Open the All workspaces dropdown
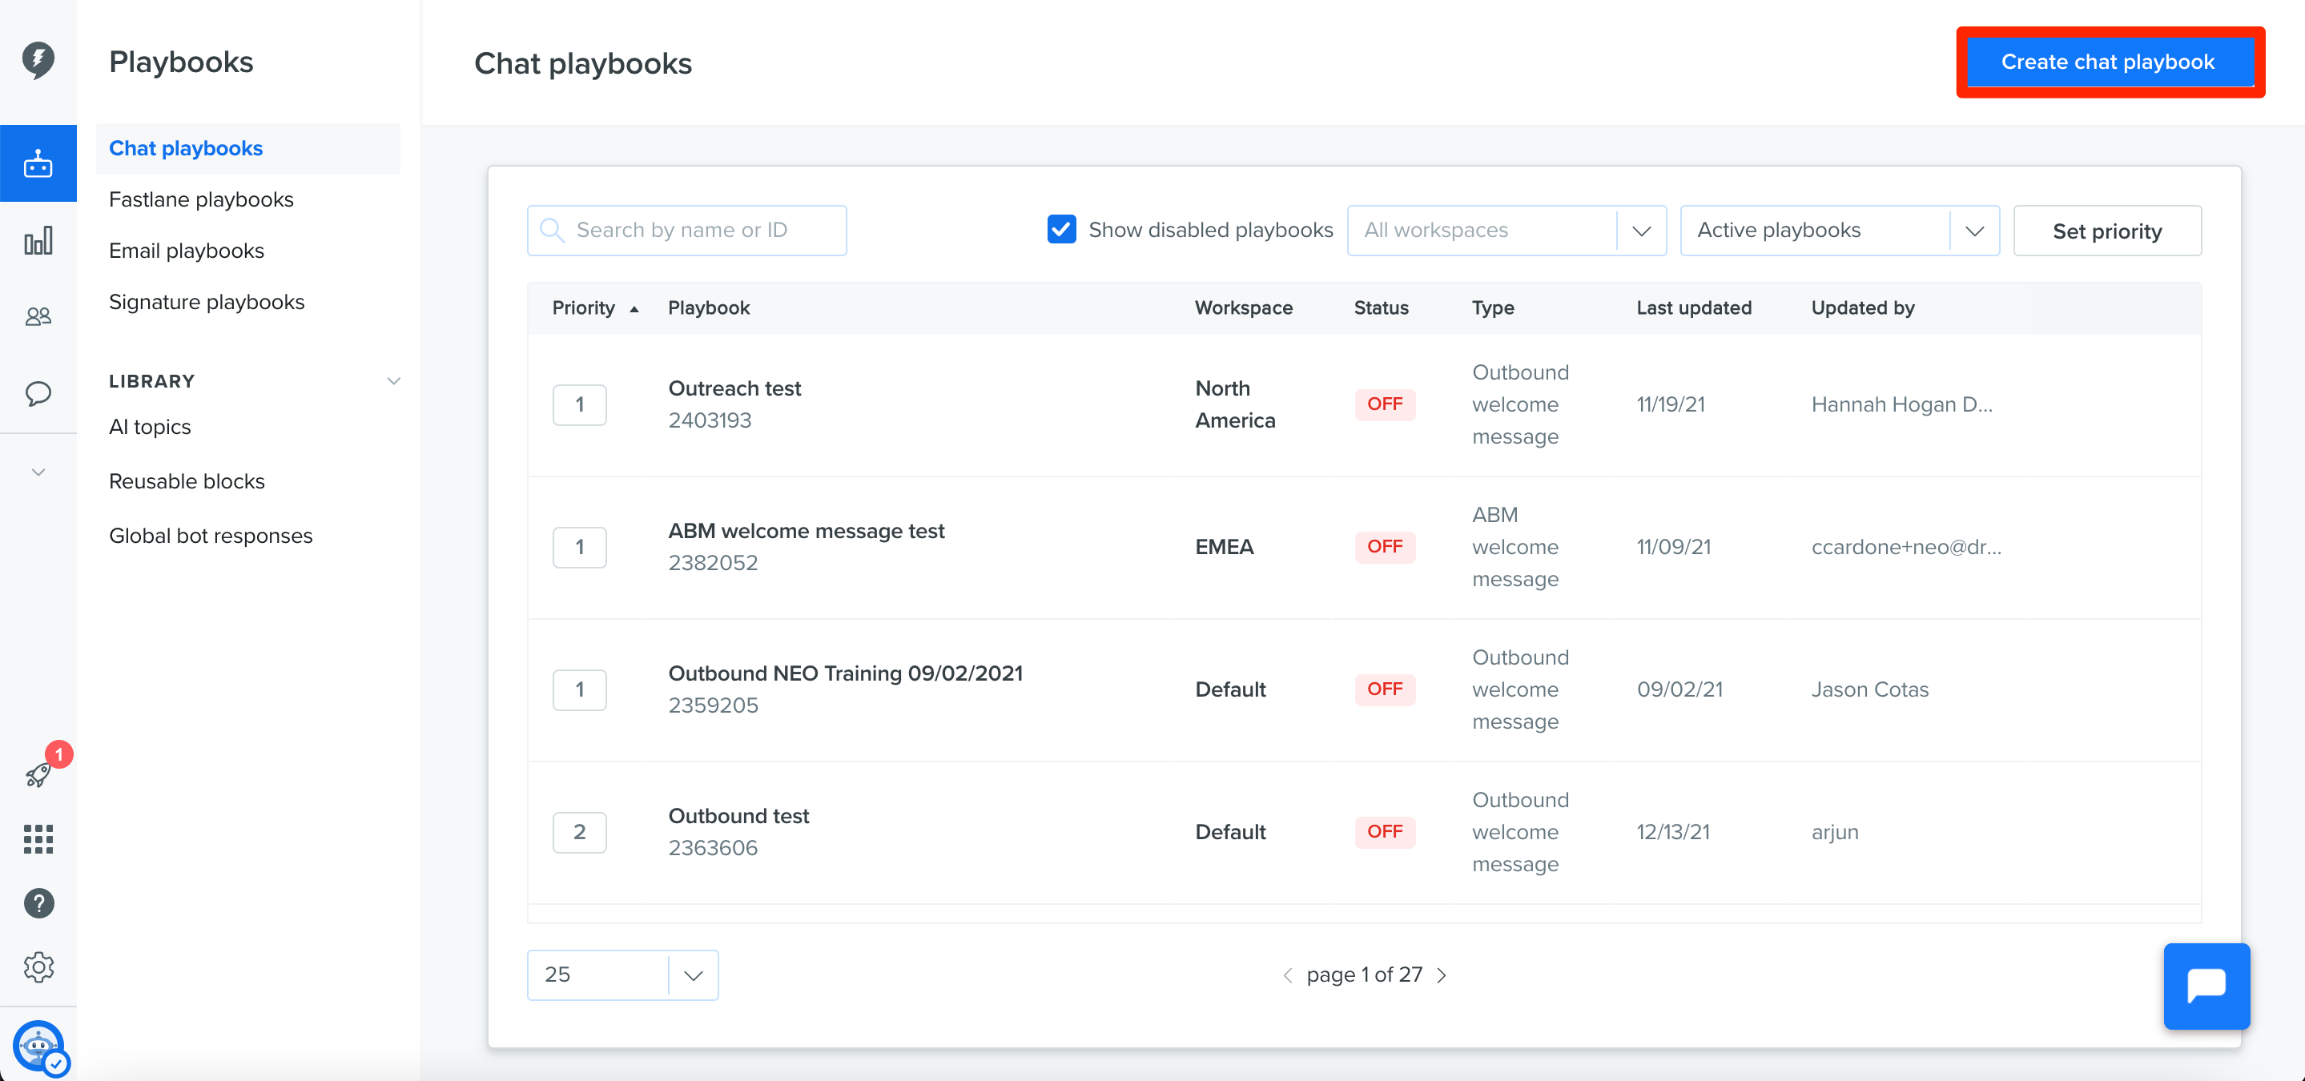2305x1081 pixels. pyautogui.click(x=1506, y=231)
